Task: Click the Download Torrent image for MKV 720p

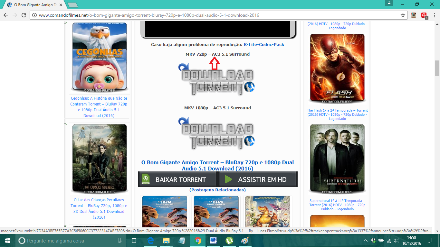Action: 216,79
